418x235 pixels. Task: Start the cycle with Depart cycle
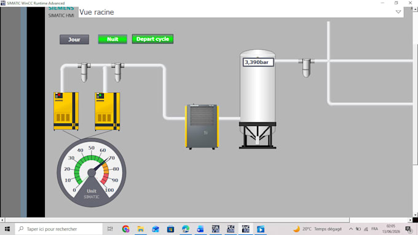pos(152,39)
